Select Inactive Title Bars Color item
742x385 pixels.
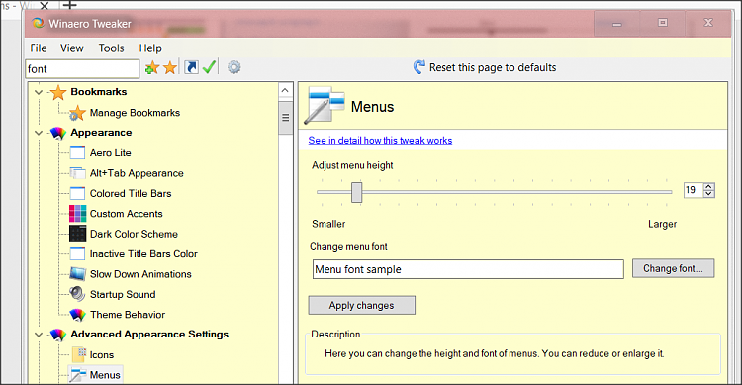(x=143, y=253)
